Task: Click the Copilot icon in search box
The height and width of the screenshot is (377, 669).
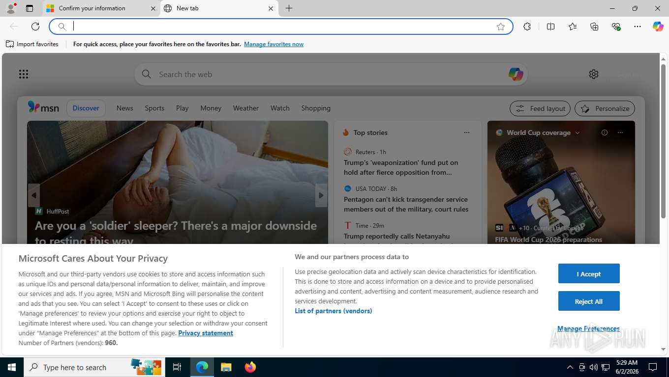Action: pos(516,75)
